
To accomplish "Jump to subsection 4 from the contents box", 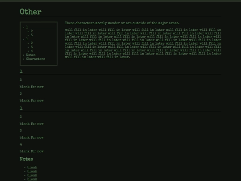I will 32,51.
